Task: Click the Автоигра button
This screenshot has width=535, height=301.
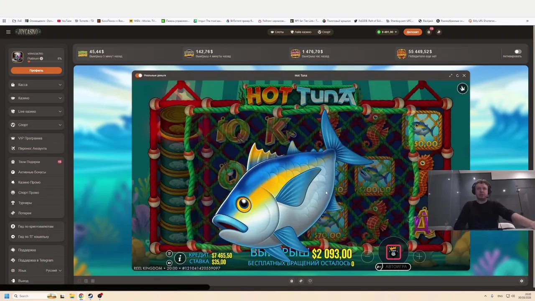Action: point(393,266)
